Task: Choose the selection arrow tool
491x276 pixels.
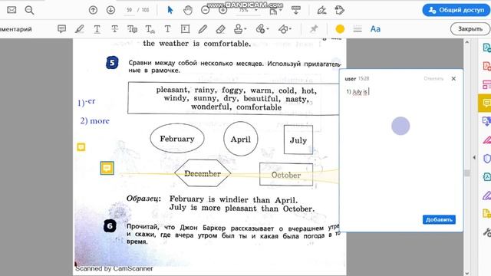Action: (170, 10)
